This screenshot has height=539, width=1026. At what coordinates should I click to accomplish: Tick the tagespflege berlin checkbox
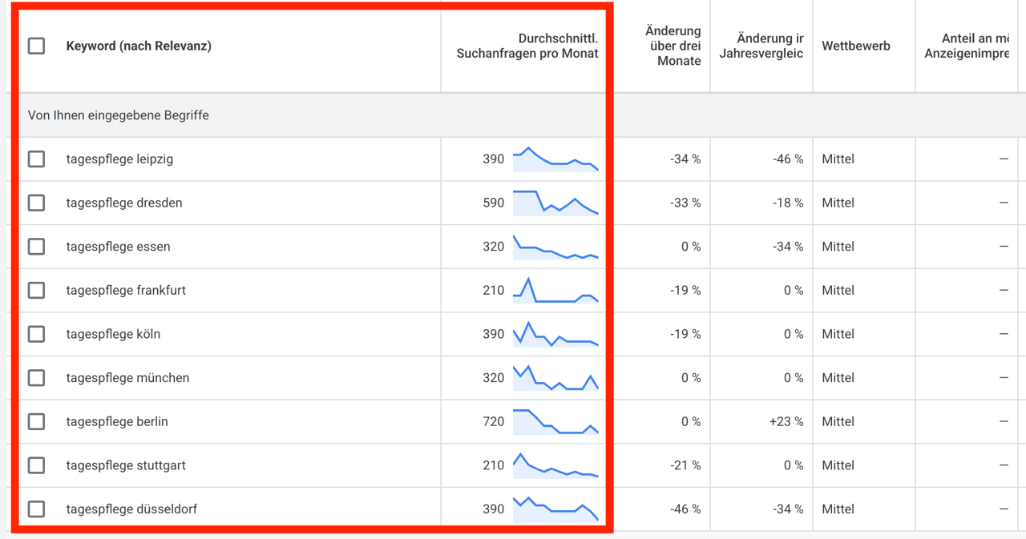(36, 421)
